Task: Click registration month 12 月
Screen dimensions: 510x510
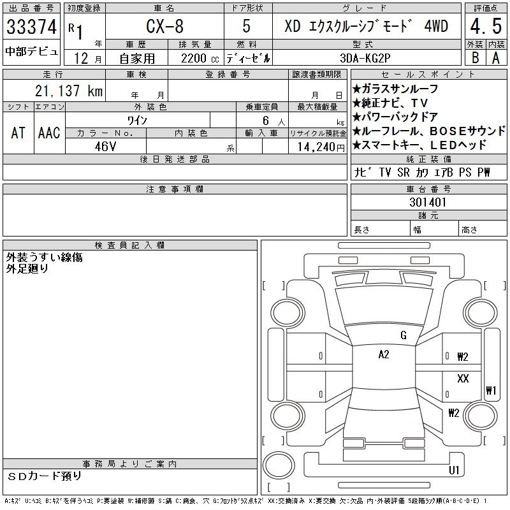Action: [87, 59]
